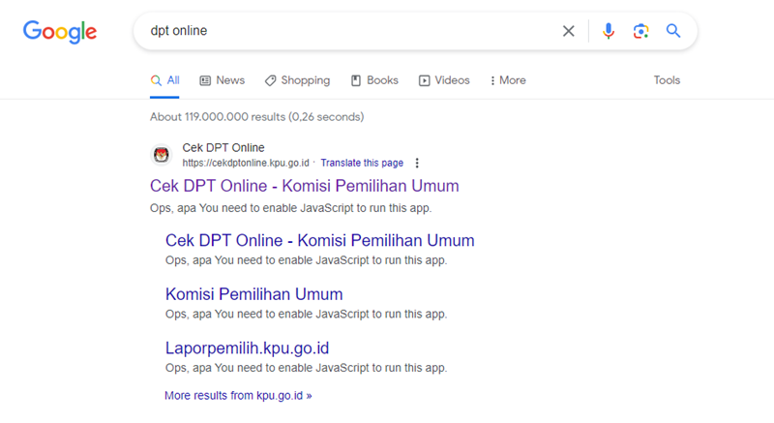
Task: Switch to the News tab
Action: pos(222,80)
